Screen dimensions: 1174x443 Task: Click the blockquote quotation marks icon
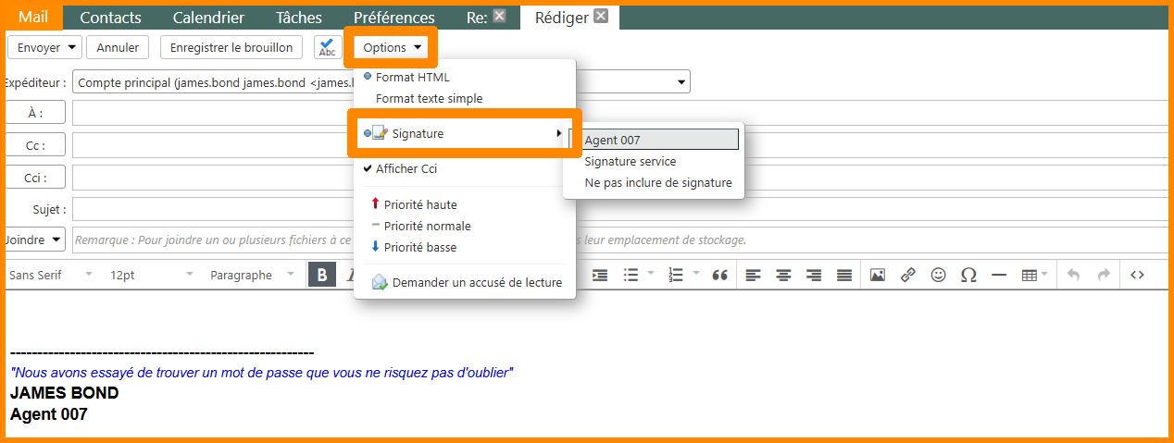coord(719,275)
